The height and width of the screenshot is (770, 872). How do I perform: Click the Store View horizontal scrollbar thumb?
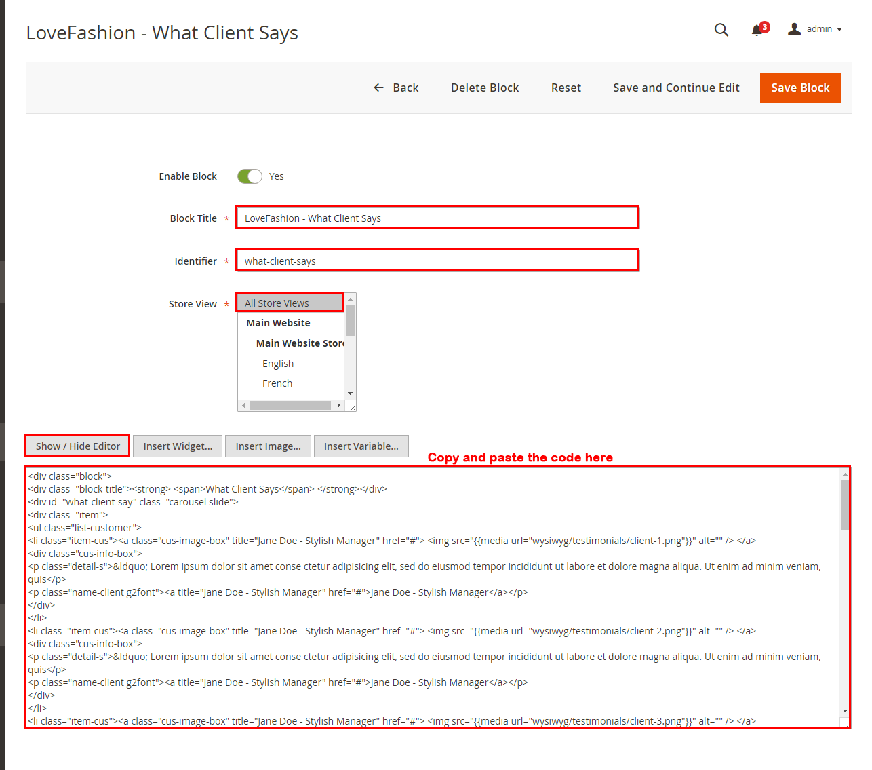click(290, 405)
